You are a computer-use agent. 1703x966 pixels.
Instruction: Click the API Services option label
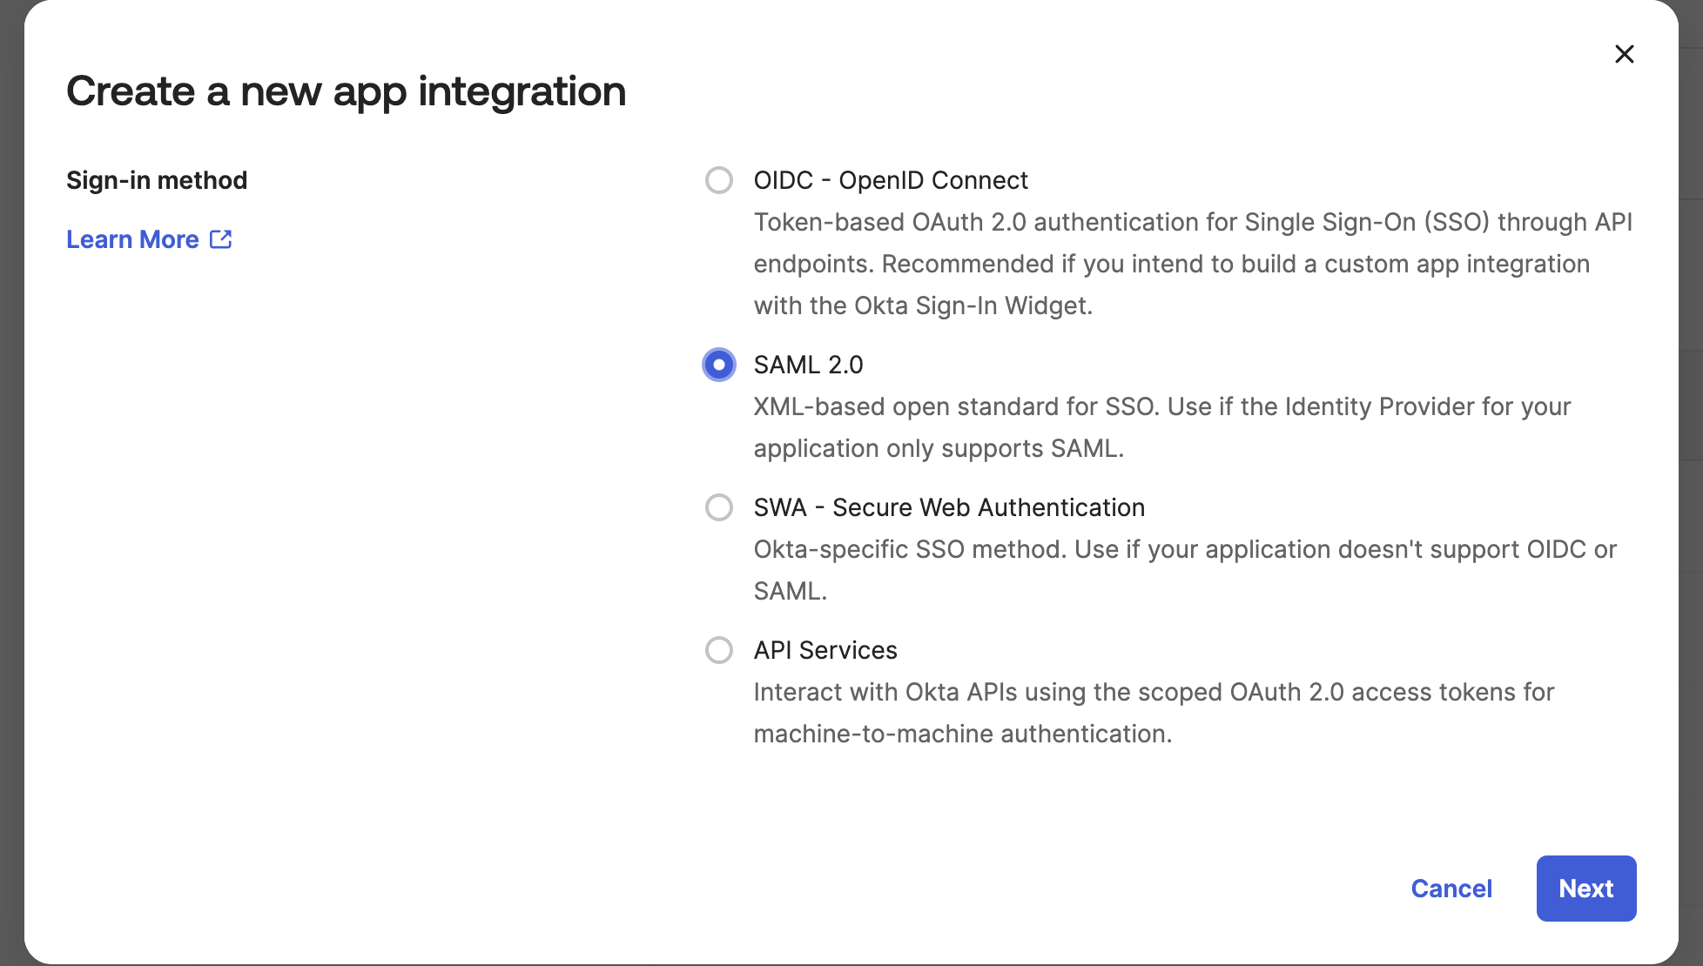point(825,650)
